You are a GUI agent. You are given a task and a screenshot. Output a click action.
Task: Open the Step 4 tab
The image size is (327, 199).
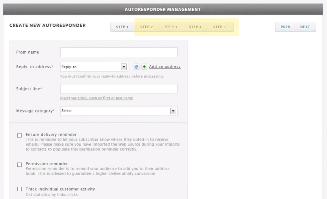[x=195, y=27]
